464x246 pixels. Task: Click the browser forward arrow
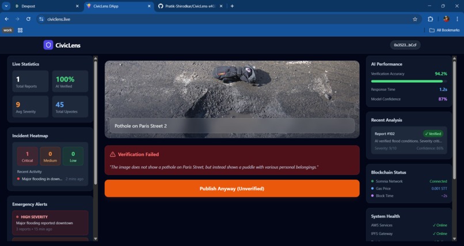(17, 19)
